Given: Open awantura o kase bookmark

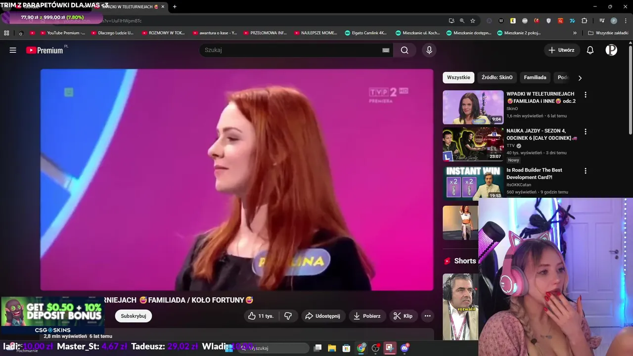Looking at the screenshot, I should (215, 33).
